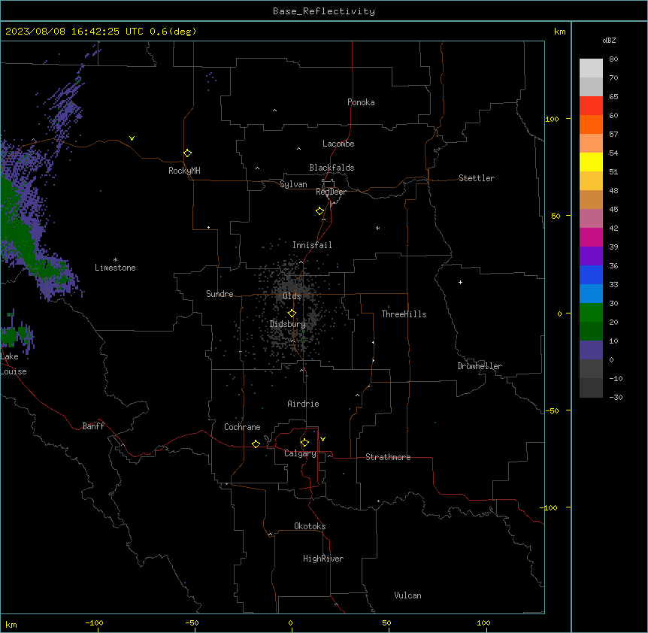Click the Airdrie city label
This screenshot has height=633, width=648.
[x=303, y=404]
